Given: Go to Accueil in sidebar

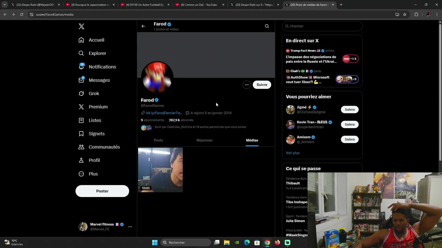Looking at the screenshot, I should pyautogui.click(x=91, y=40).
